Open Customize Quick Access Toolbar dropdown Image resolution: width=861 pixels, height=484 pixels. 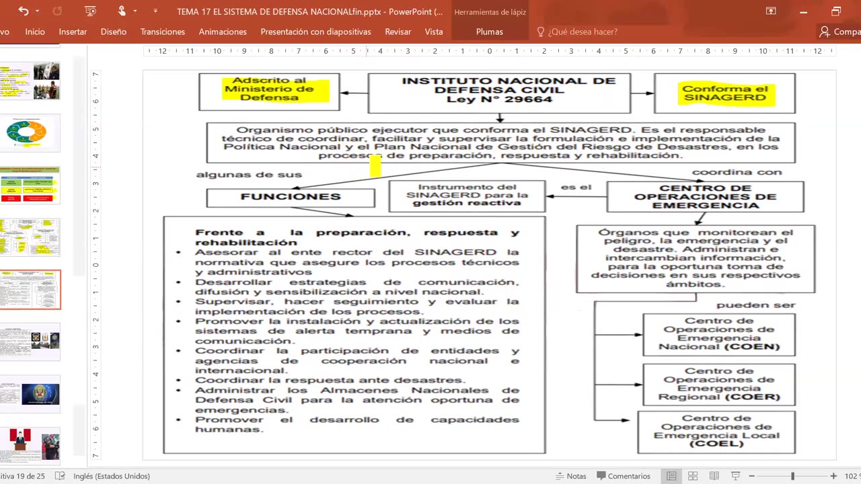point(155,11)
